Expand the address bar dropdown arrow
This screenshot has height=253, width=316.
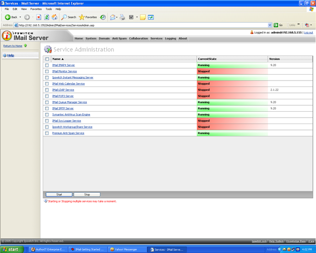(270, 25)
